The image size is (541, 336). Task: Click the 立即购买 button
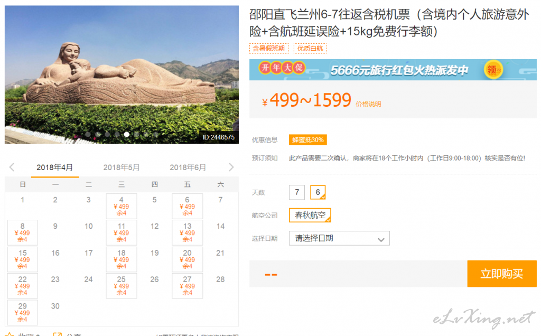[502, 274]
